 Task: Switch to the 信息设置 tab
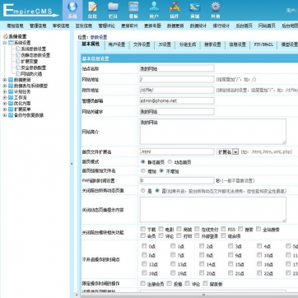tap(237, 44)
